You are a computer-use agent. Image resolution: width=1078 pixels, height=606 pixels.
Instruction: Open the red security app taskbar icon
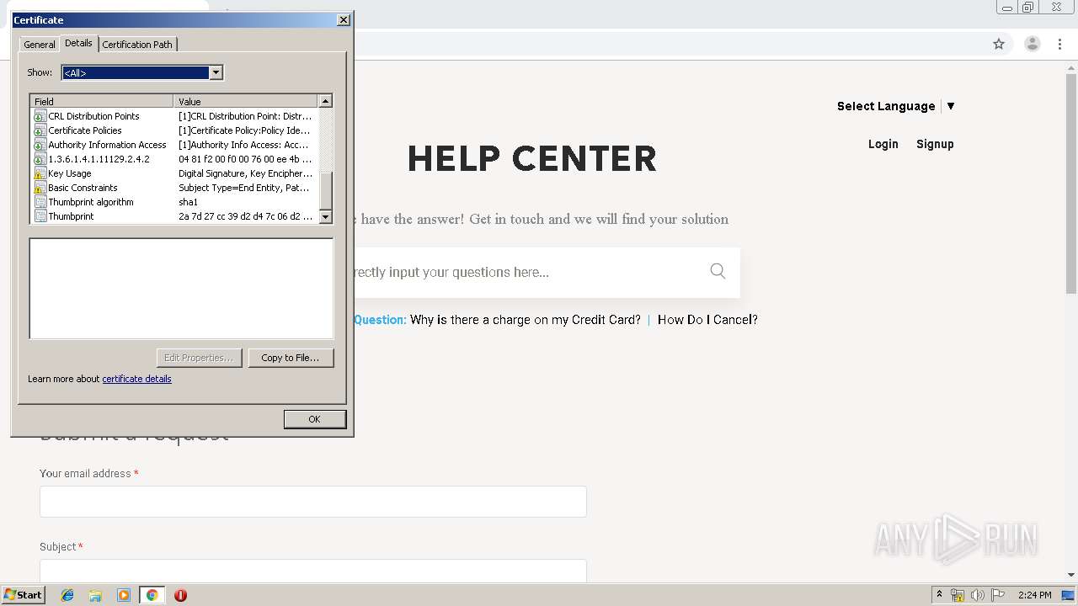(180, 595)
